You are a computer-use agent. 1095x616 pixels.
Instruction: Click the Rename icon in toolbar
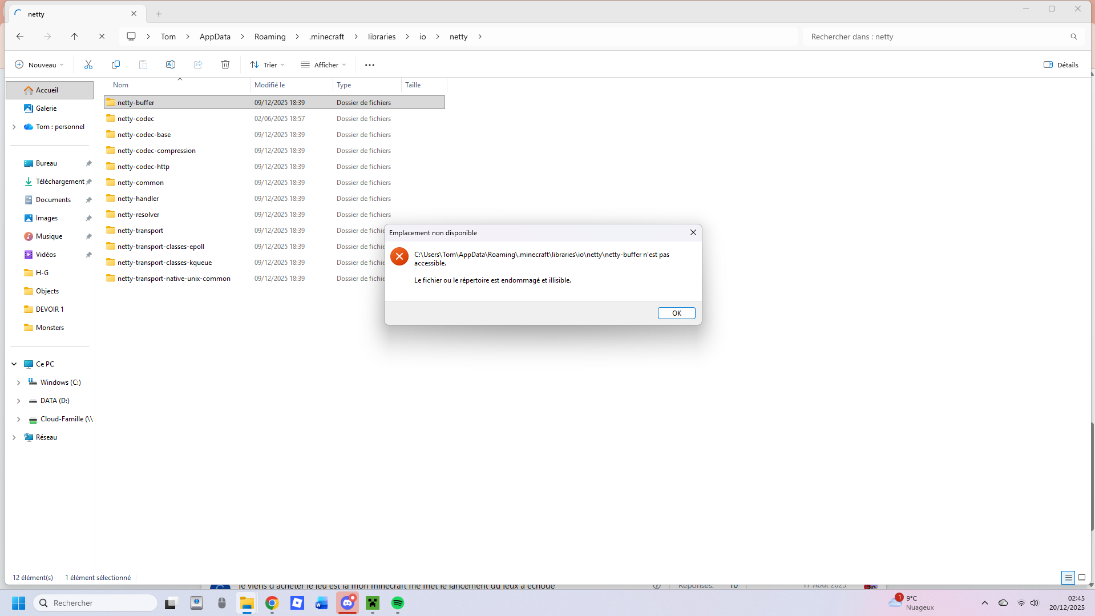point(171,65)
